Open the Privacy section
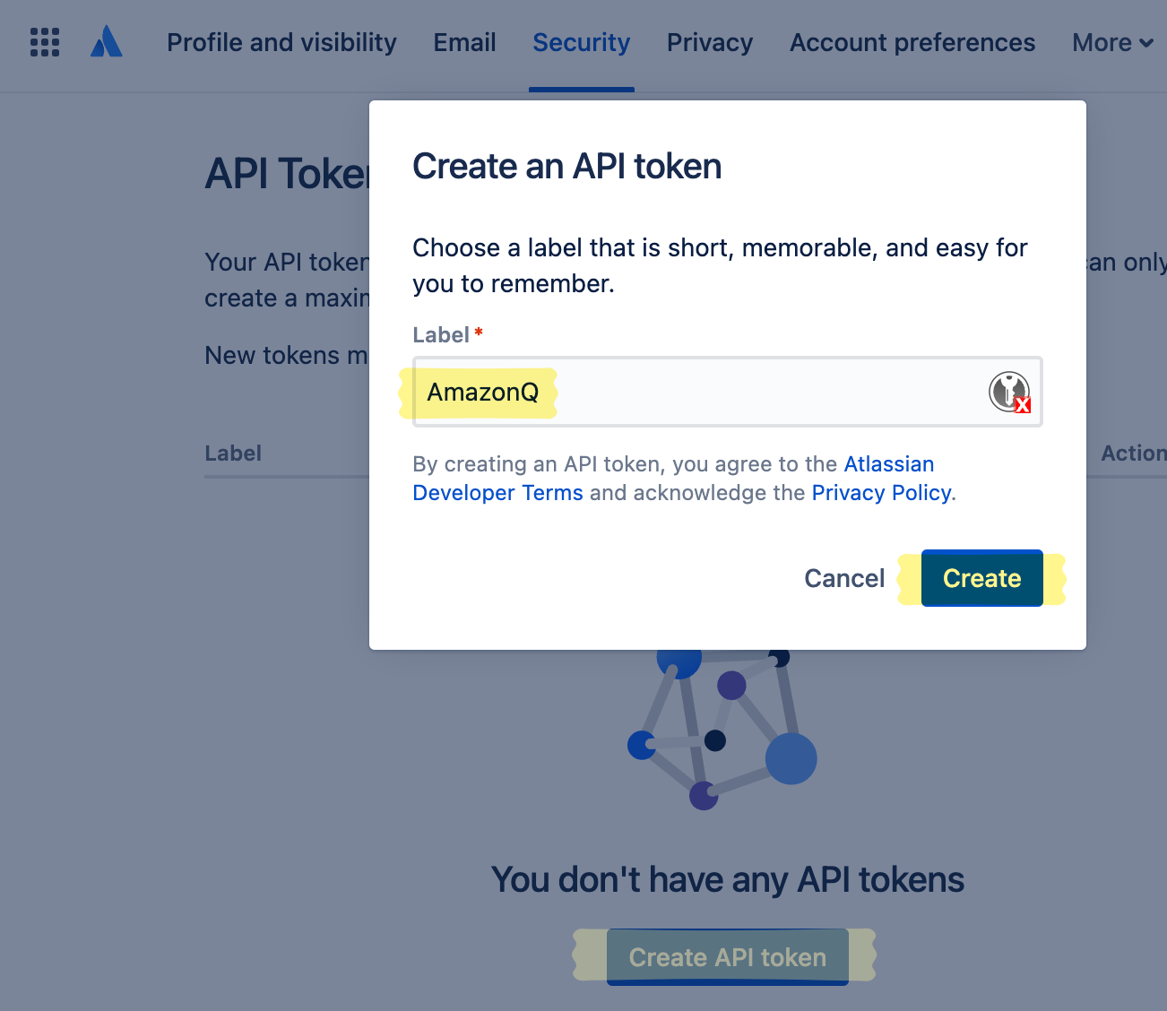This screenshot has width=1167, height=1011. point(709,42)
